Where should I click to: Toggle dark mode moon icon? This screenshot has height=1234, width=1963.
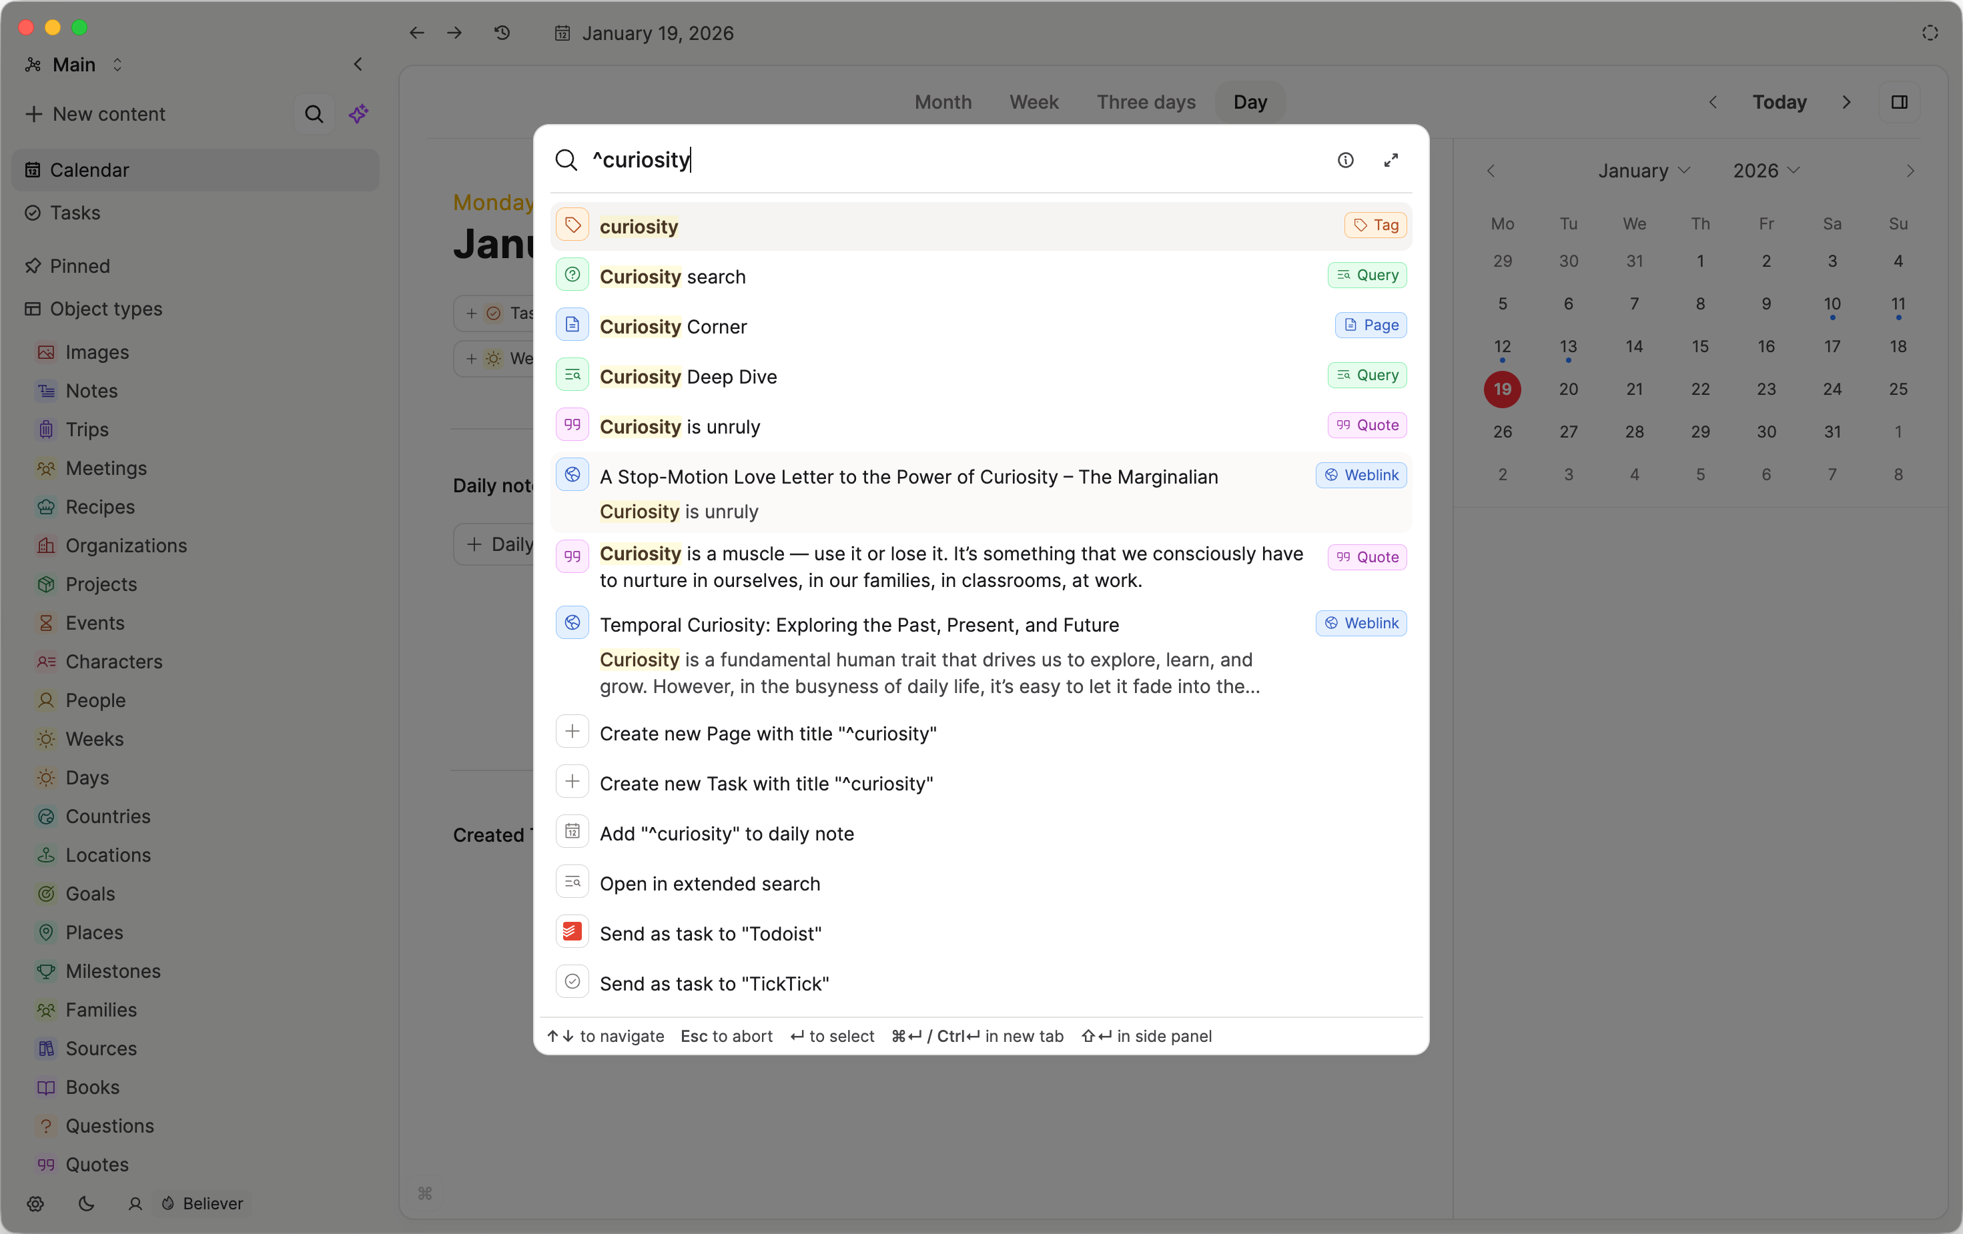click(85, 1203)
